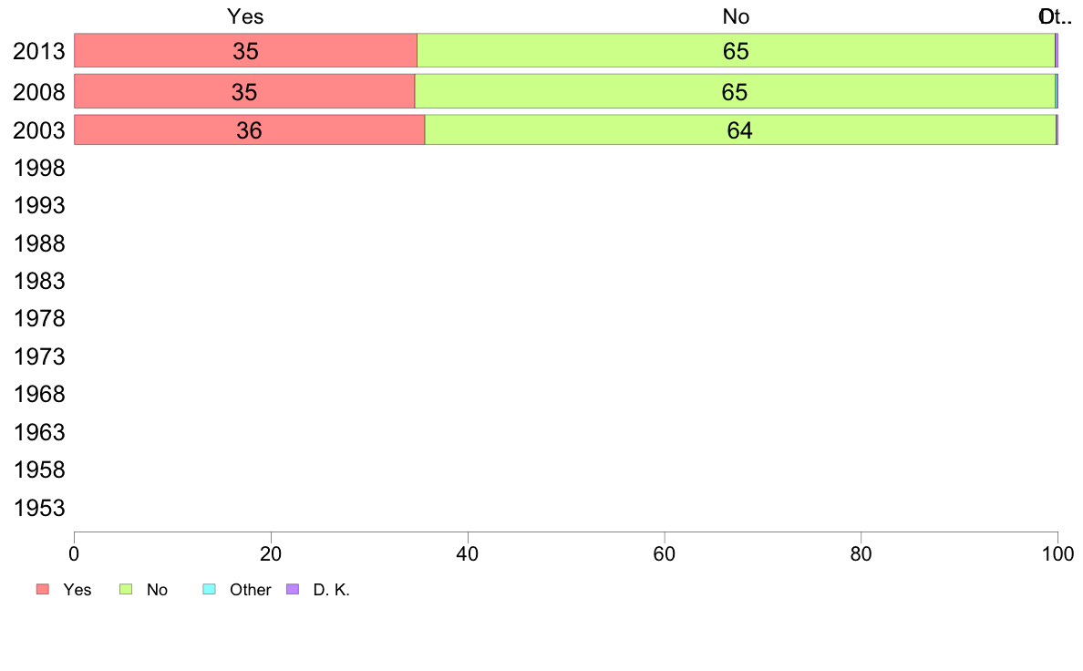The image size is (1083, 671).
Task: Select the 2003 Yes bar showing 36
Action: [x=250, y=130]
